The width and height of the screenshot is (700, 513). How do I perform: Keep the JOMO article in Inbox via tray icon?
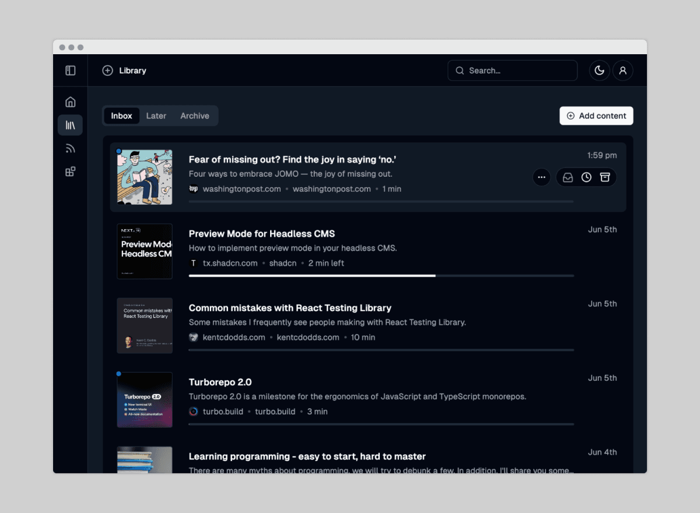coord(568,177)
